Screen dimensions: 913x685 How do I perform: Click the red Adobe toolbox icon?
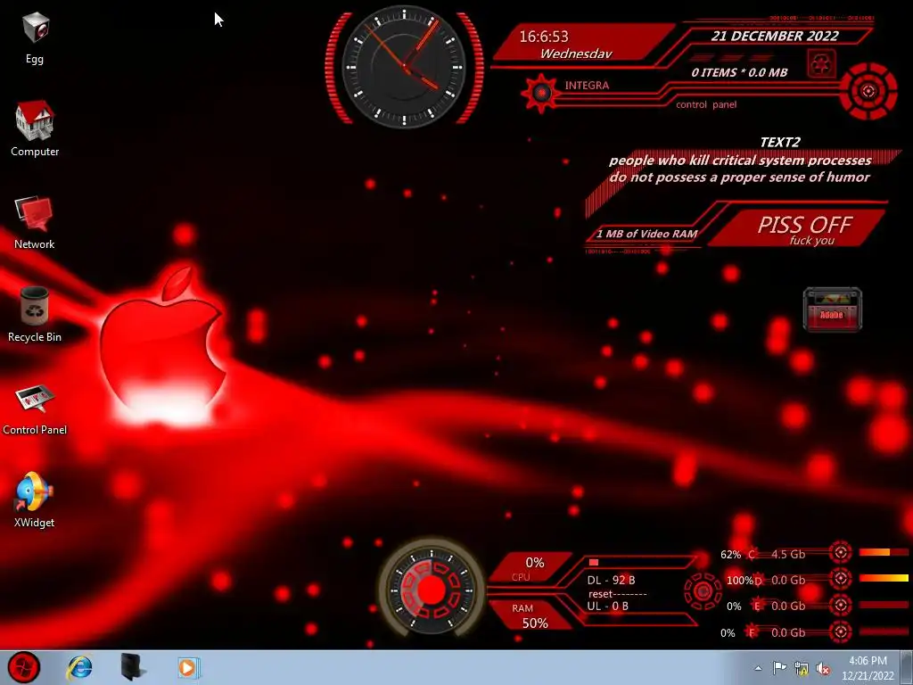pyautogui.click(x=832, y=309)
